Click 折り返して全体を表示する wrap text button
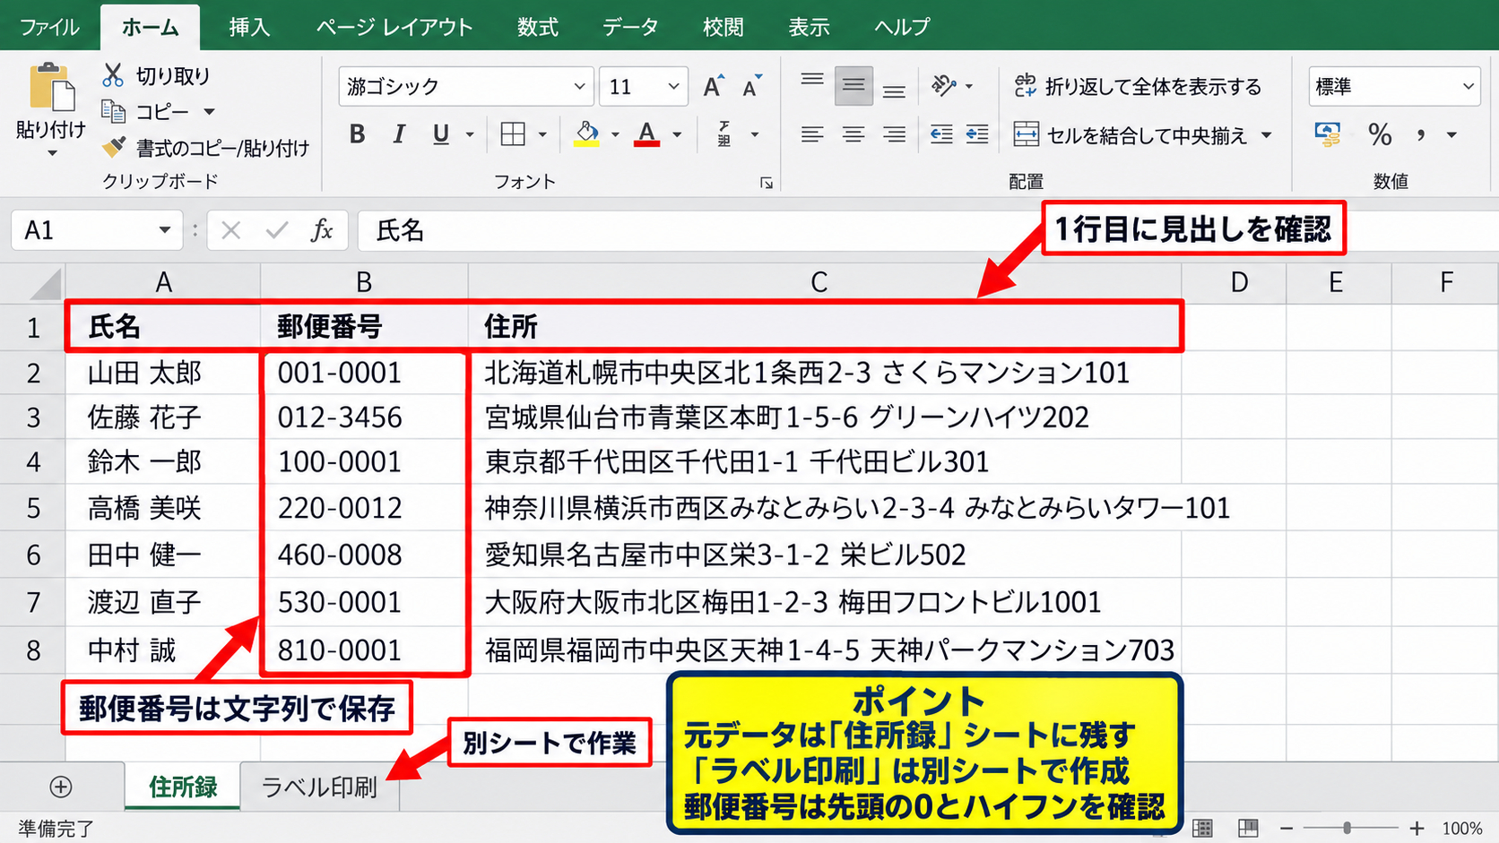The width and height of the screenshot is (1499, 843). [1138, 86]
